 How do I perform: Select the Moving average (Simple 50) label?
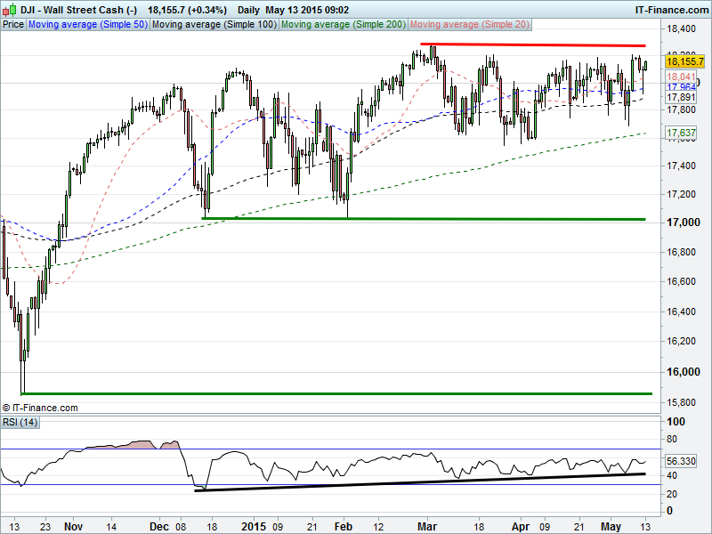coord(87,25)
